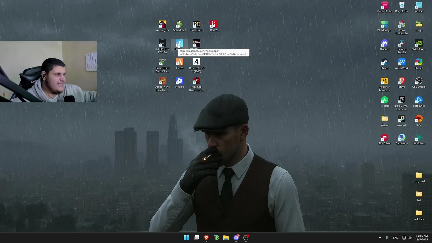Open Grand Theft Auto V Legacy shortcut
432x243 pixels.
pyautogui.click(x=162, y=65)
